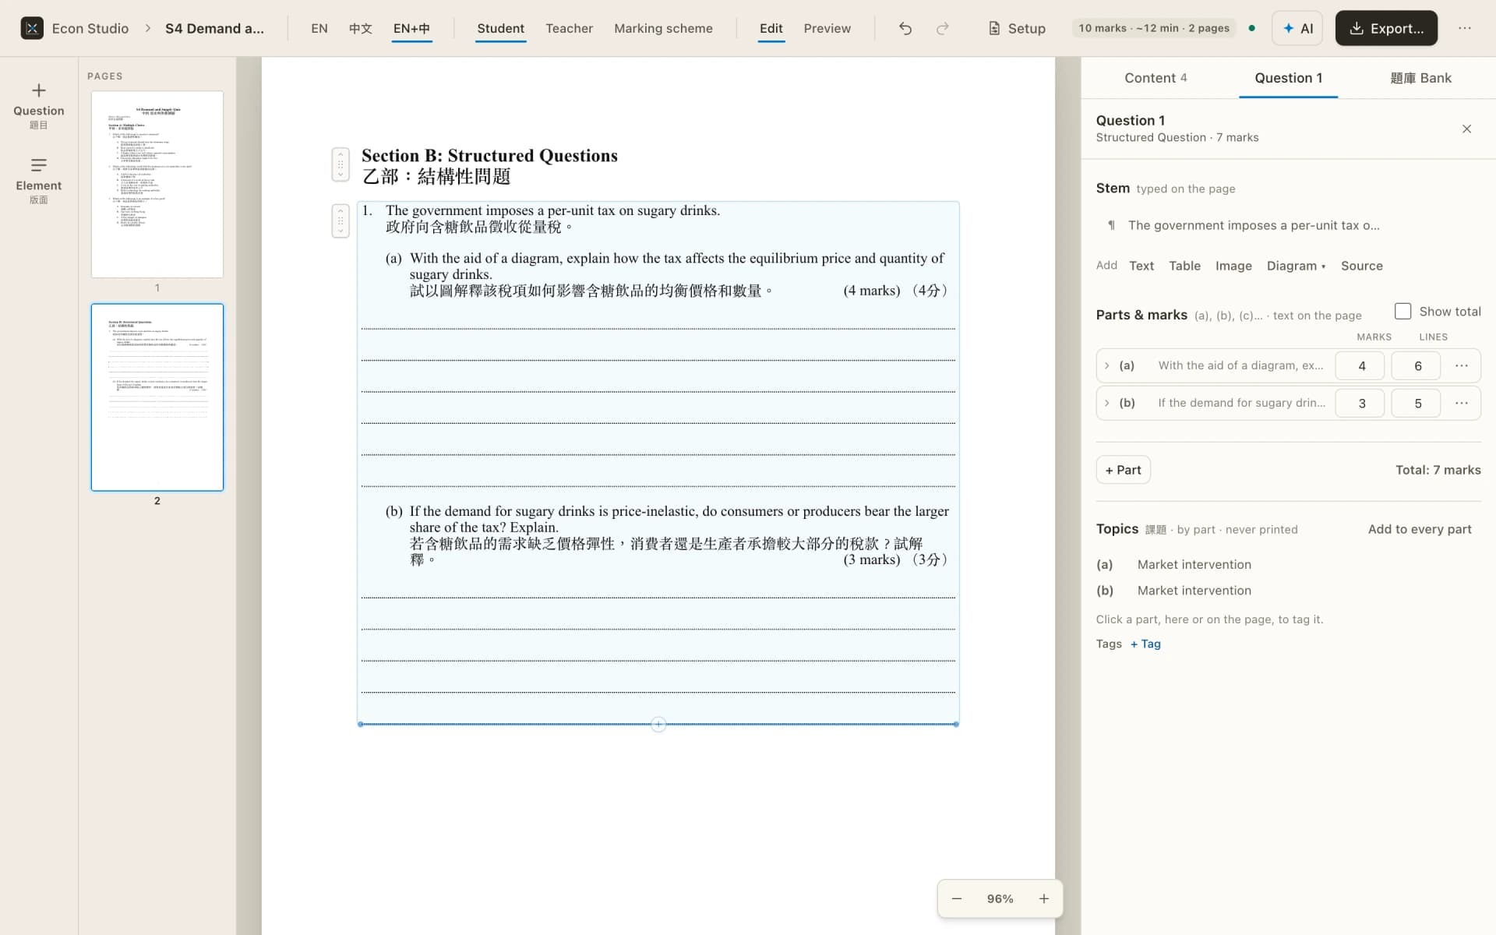Switch language to 中文 only

click(360, 28)
